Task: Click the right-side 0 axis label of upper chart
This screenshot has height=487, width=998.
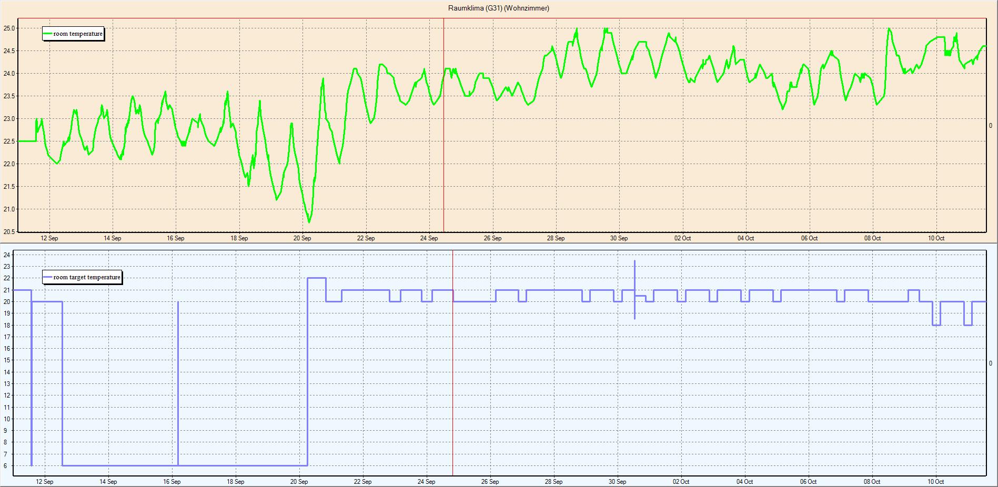Action: click(991, 126)
